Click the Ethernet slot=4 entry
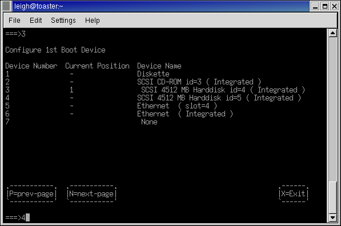341x226 pixels. pos(177,106)
